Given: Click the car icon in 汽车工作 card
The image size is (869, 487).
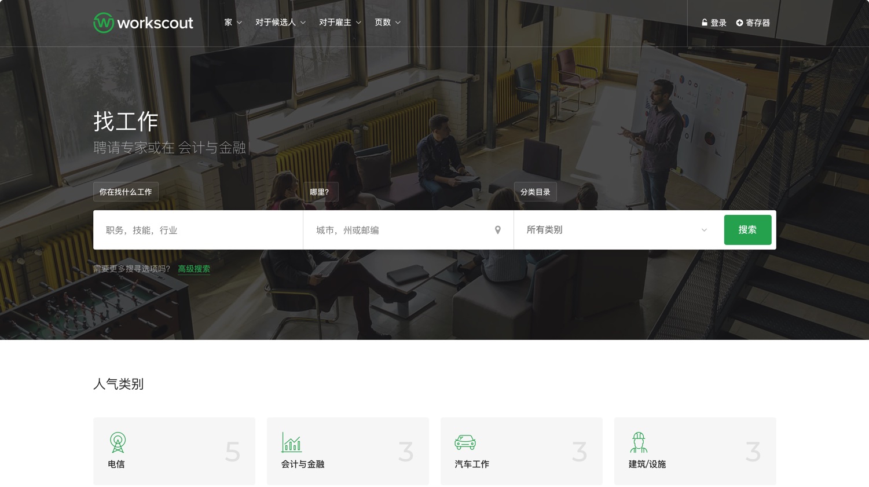Looking at the screenshot, I should [465, 442].
